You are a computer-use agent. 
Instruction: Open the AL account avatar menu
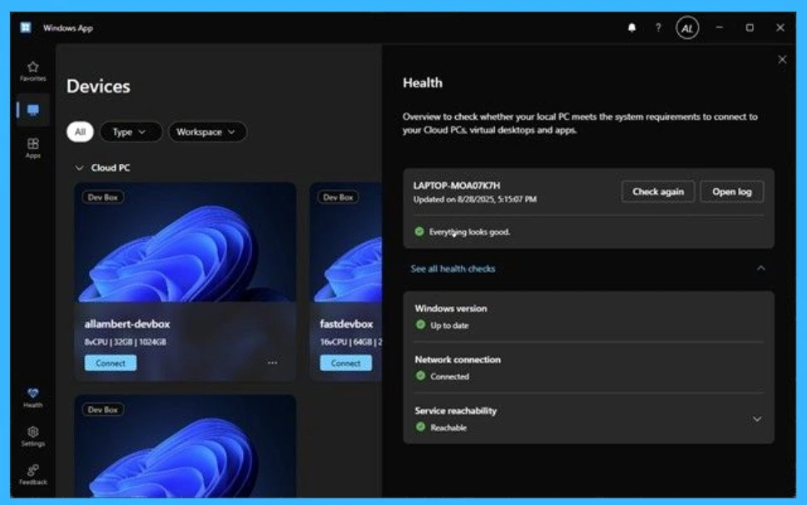click(686, 27)
